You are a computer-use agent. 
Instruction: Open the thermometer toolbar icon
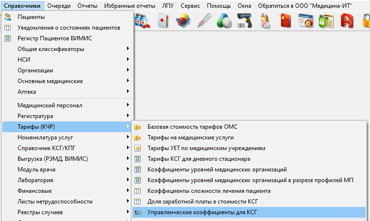coord(204,21)
